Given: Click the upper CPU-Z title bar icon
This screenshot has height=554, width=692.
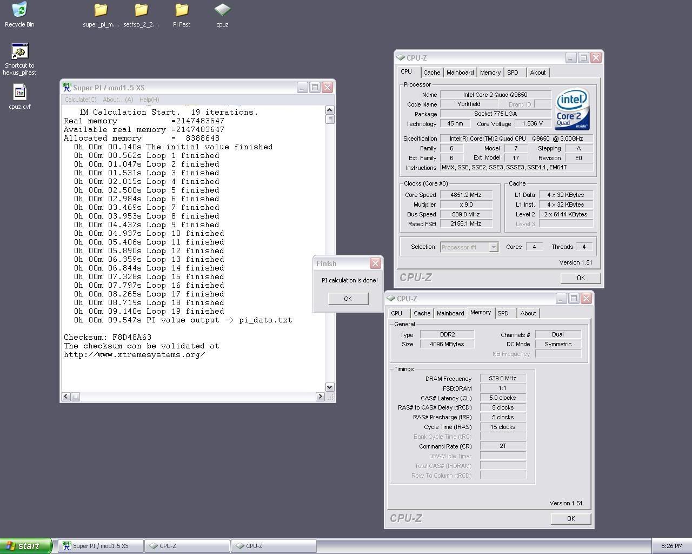Looking at the screenshot, I should (x=401, y=57).
